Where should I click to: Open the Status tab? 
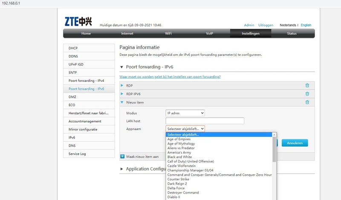point(292,34)
